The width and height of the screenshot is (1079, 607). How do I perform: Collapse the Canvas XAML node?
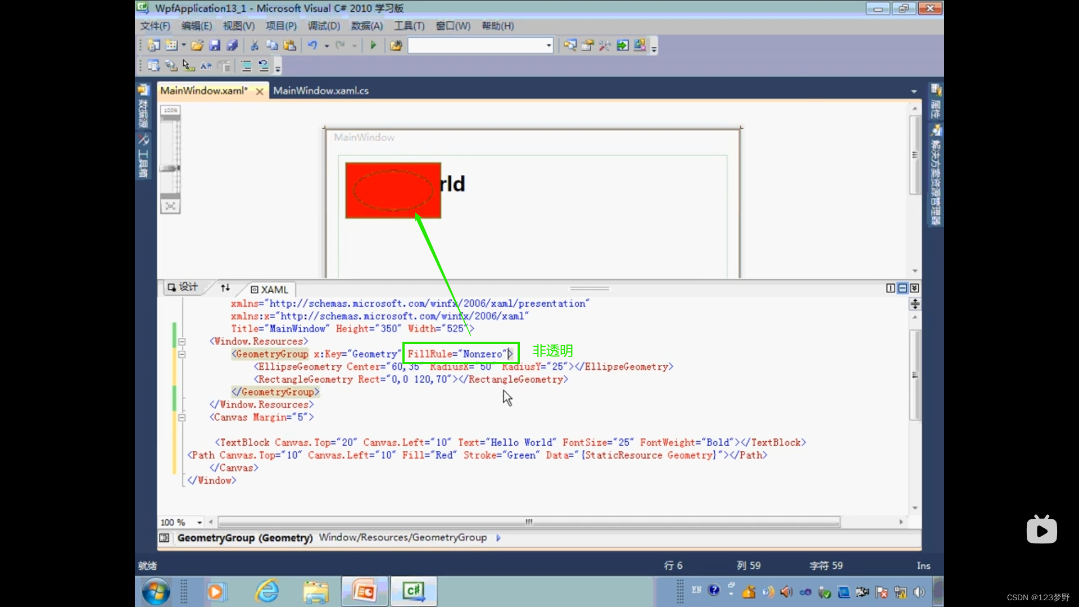182,418
